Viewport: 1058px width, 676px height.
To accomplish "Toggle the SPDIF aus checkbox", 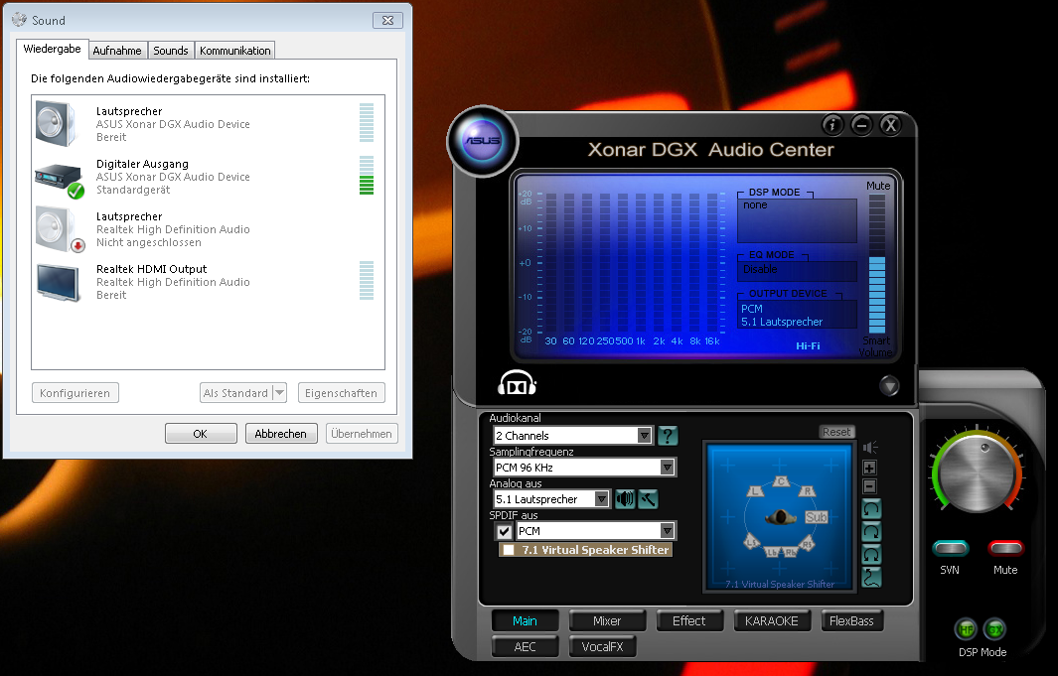I will [504, 531].
